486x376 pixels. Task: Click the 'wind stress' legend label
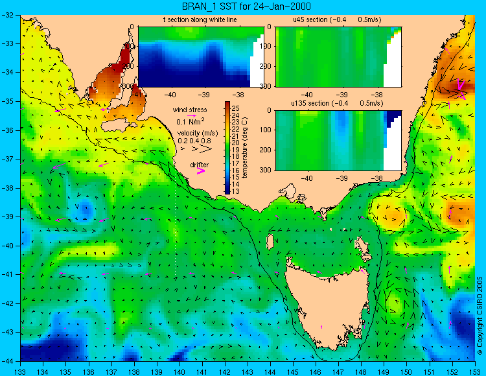(190, 110)
